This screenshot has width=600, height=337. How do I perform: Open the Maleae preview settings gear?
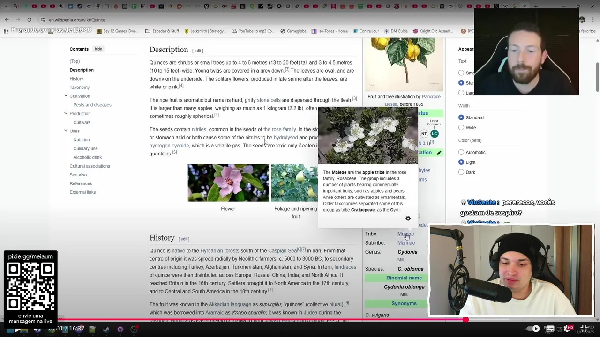[408, 219]
